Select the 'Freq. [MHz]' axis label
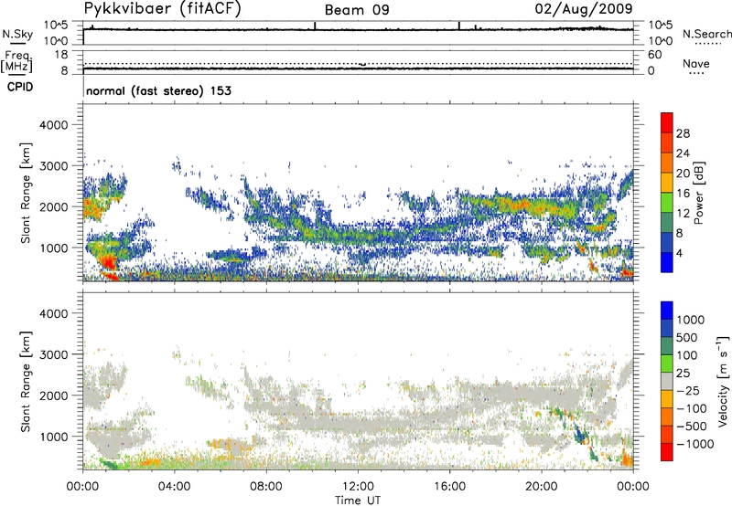Viewport: 732px width, 506px height. click(17, 62)
